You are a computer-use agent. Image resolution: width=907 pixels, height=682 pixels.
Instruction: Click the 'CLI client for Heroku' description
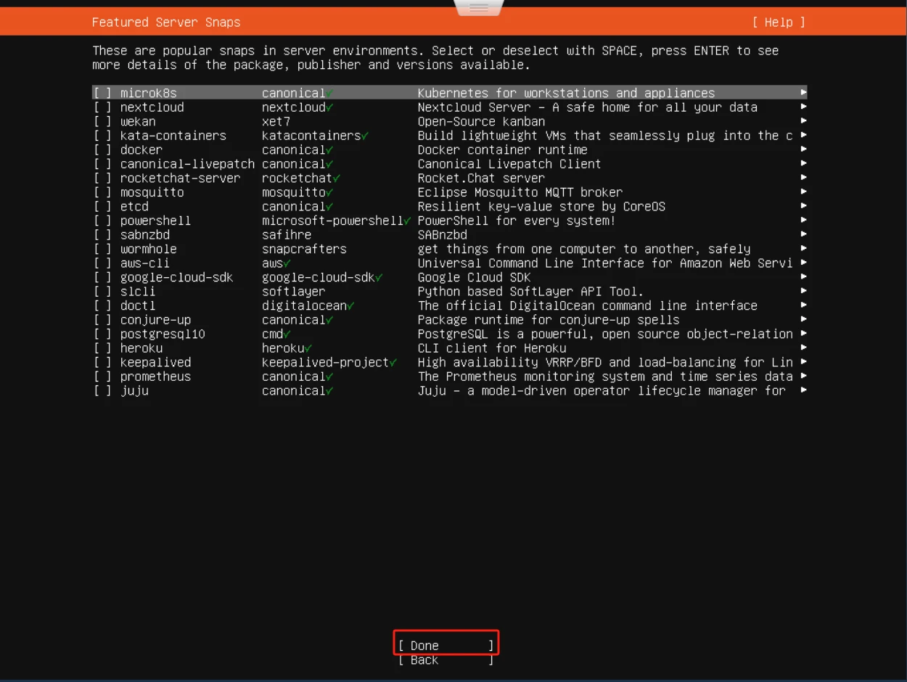(492, 348)
